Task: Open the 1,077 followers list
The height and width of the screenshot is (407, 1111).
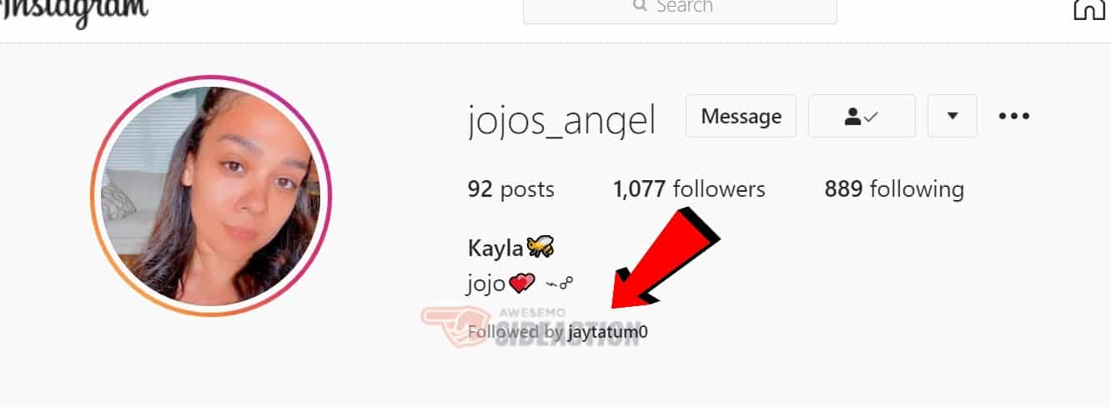Action: click(689, 189)
